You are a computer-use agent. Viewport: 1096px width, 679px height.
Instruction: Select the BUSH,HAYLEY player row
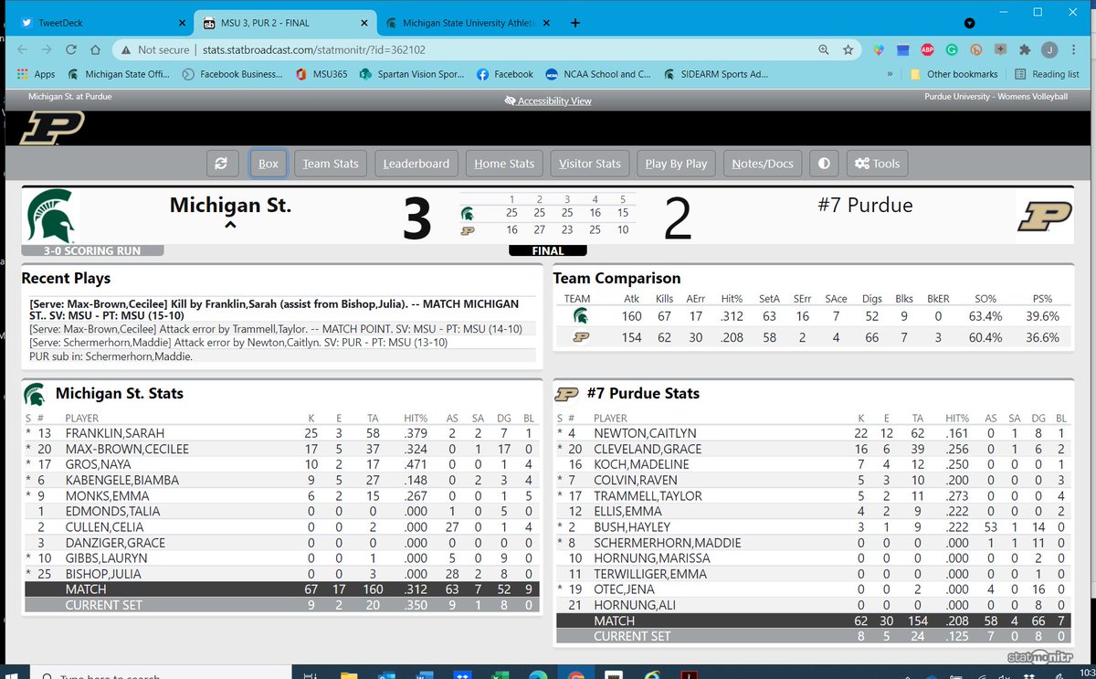tap(813, 527)
